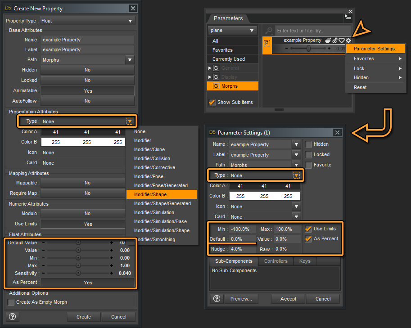The height and width of the screenshot is (328, 411).
Task: Open plane node dropdown in Parameters
Action: tap(232, 31)
